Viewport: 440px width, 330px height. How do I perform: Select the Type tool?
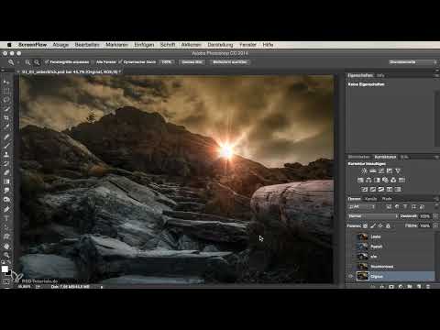tap(6, 218)
